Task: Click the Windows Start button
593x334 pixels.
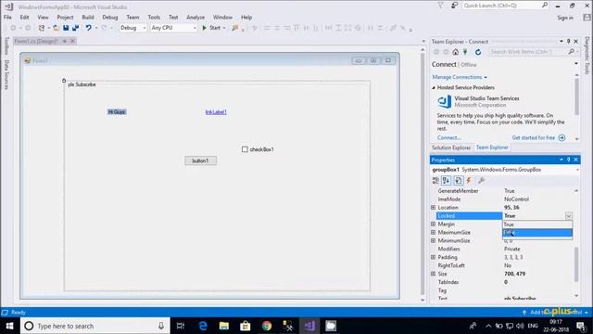Action: coord(9,326)
